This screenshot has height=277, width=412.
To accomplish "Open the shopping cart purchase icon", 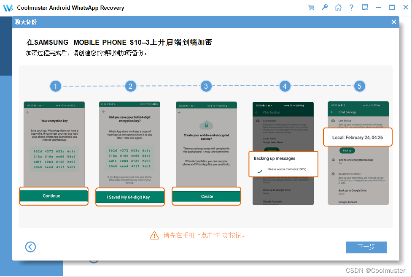I will (311, 7).
